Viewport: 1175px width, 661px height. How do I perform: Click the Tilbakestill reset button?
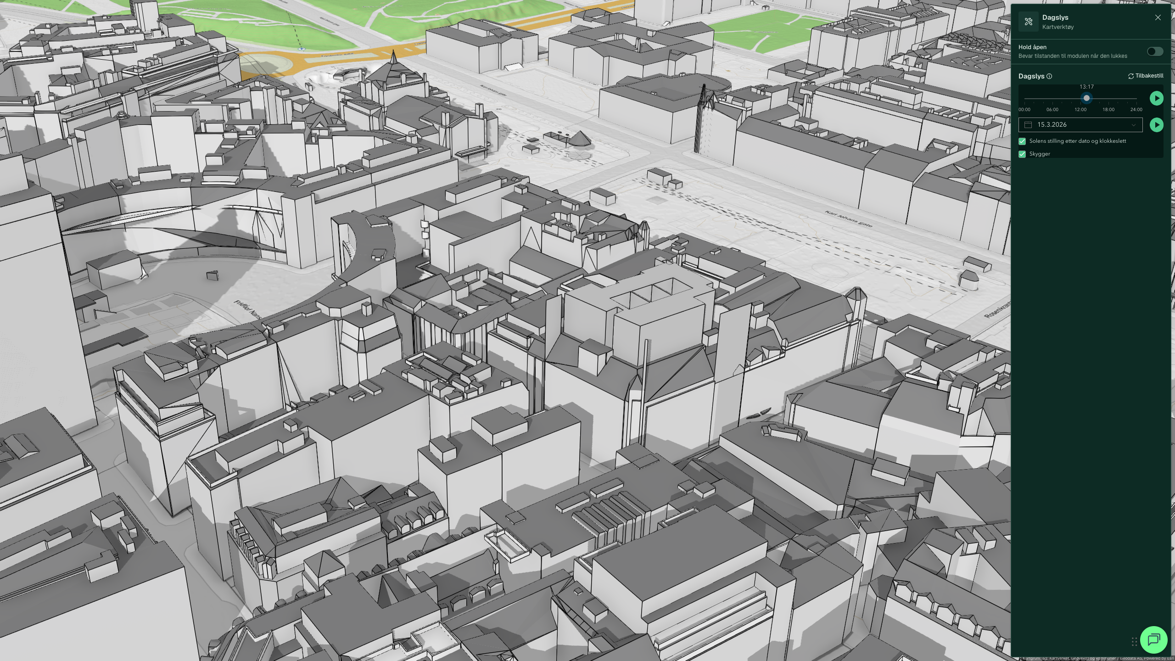[x=1146, y=76]
